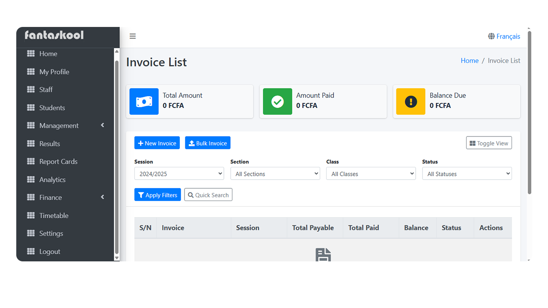Click the Apply Filters button

pos(158,195)
